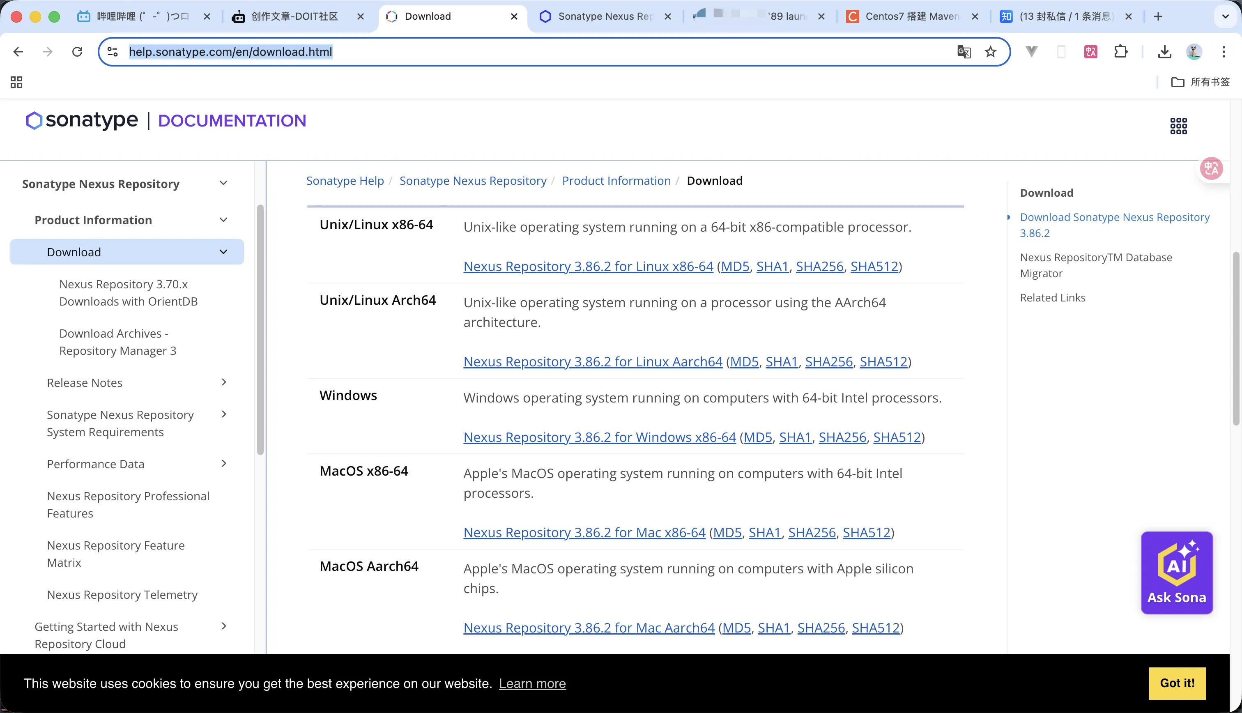The height and width of the screenshot is (713, 1242).
Task: Expand the Release Notes sidebar item
Action: [224, 382]
